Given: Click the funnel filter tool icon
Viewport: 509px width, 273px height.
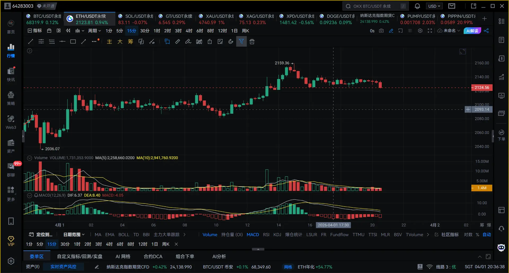Looking at the screenshot, I should coord(241,41).
